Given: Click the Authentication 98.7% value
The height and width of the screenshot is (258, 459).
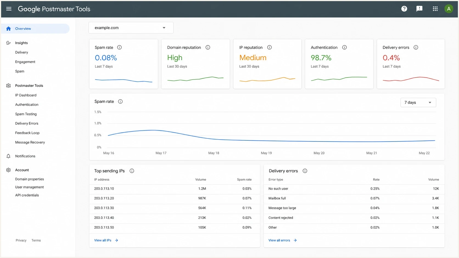Looking at the screenshot, I should tap(321, 58).
